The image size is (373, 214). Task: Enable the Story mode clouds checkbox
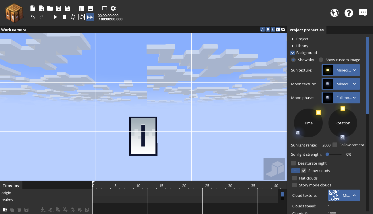coord(295,185)
